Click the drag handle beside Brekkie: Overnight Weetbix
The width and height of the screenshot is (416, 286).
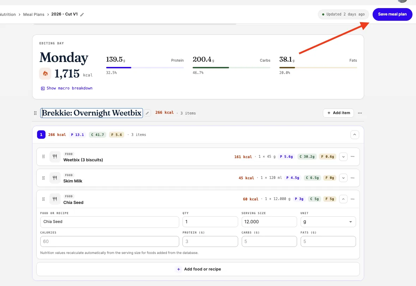tap(35, 113)
